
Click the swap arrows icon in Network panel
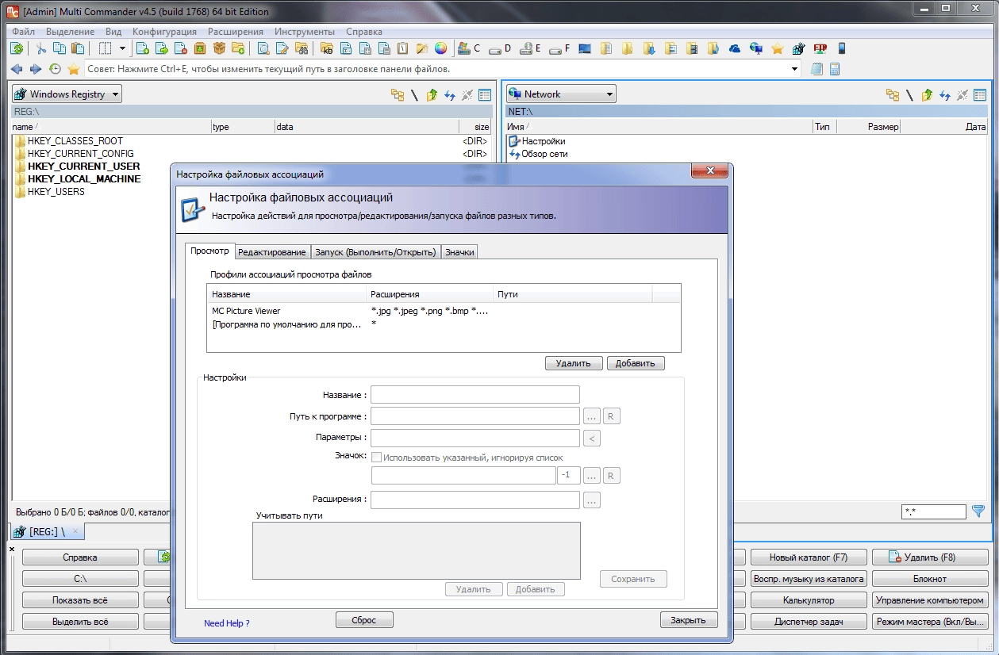(x=945, y=94)
